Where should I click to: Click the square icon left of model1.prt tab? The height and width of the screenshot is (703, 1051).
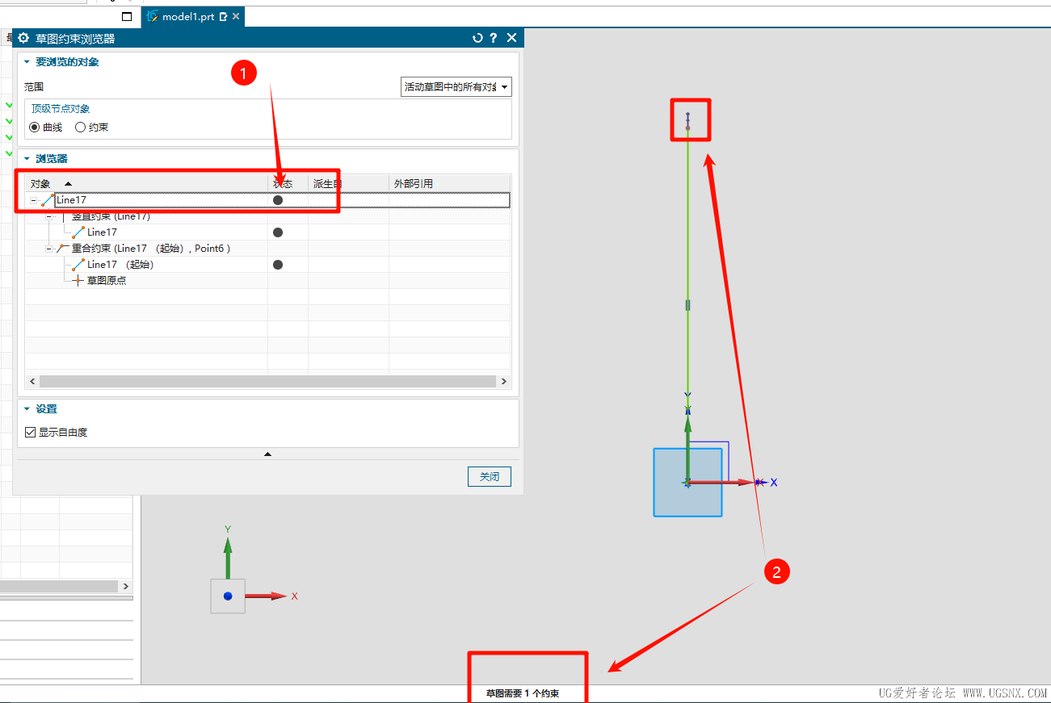click(126, 16)
